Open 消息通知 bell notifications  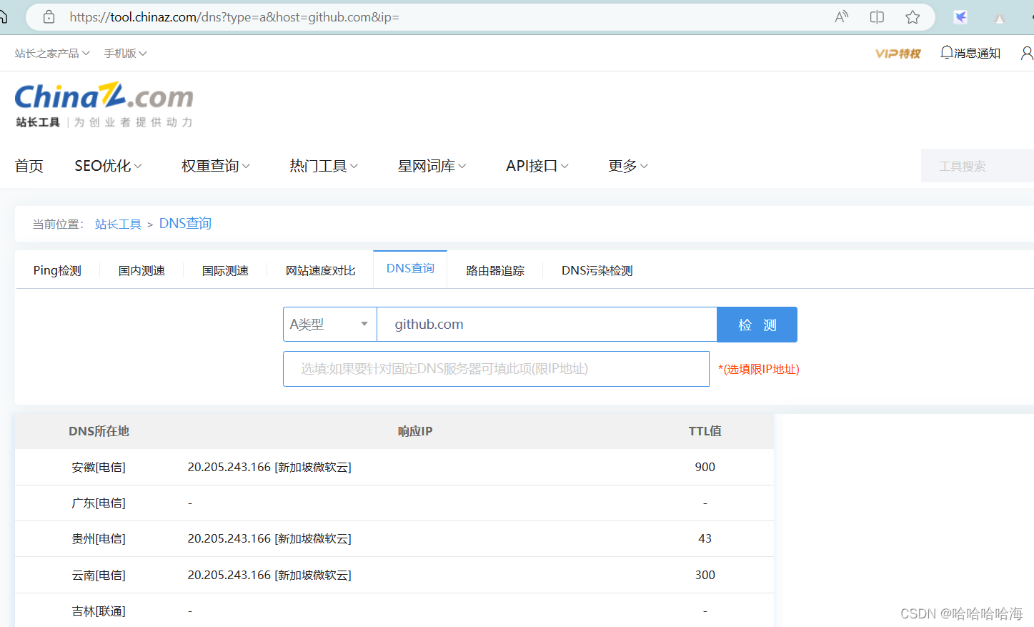pyautogui.click(x=970, y=53)
